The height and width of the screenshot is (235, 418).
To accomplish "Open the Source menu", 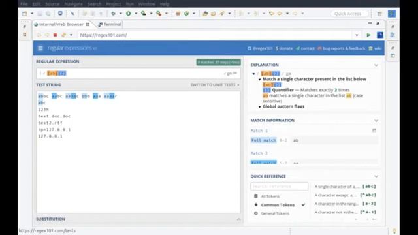I will pyautogui.click(x=52, y=4).
